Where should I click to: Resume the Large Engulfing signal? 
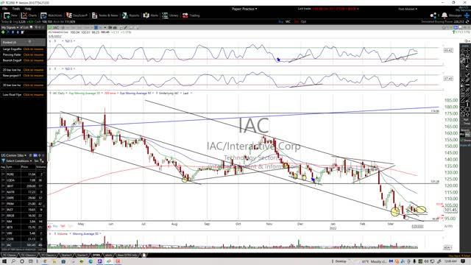tap(33, 49)
